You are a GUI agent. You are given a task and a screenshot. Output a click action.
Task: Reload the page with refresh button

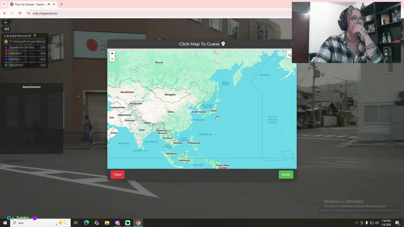[20, 13]
